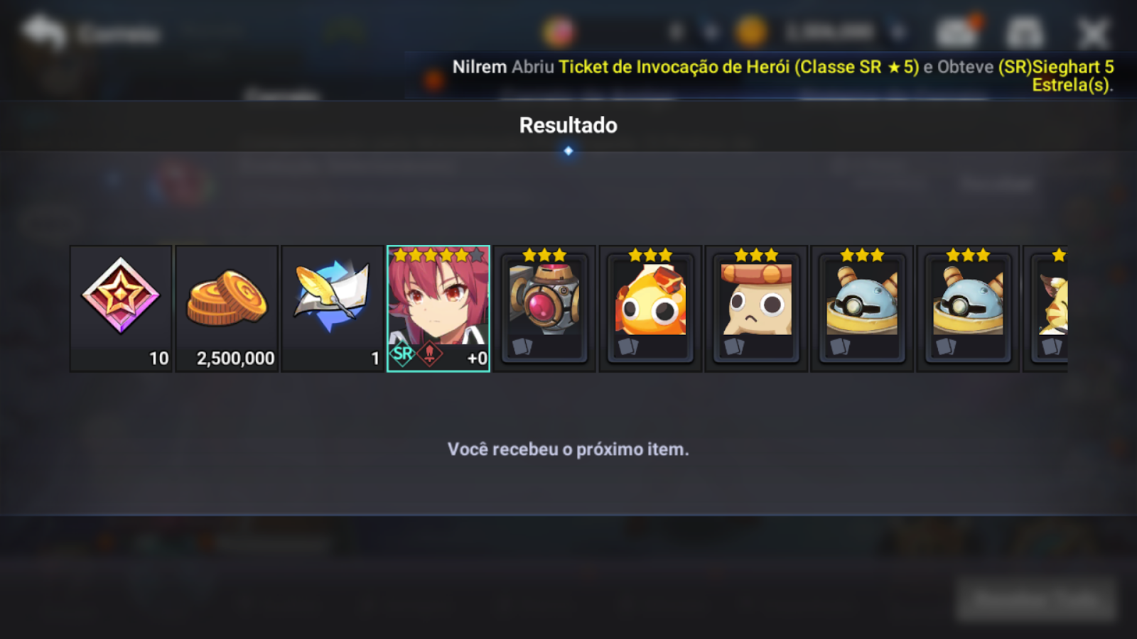Select the partially visible yellow creature card
The width and height of the screenshot is (1137, 639).
point(1046,308)
